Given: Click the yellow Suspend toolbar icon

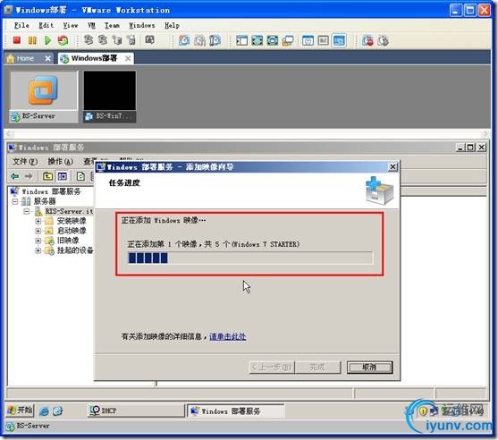Looking at the screenshot, I should tap(32, 40).
